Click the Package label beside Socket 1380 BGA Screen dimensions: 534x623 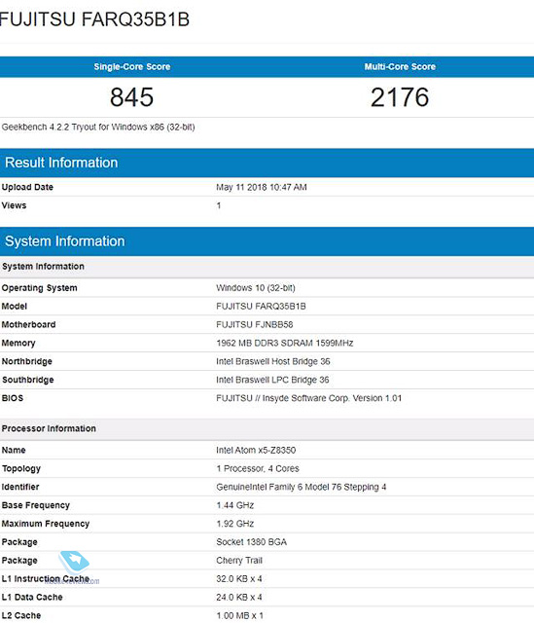[19, 542]
